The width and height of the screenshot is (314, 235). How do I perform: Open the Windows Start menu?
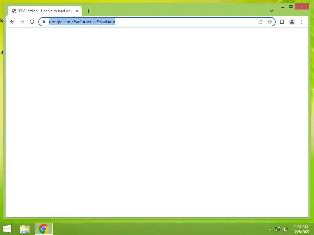[7, 229]
